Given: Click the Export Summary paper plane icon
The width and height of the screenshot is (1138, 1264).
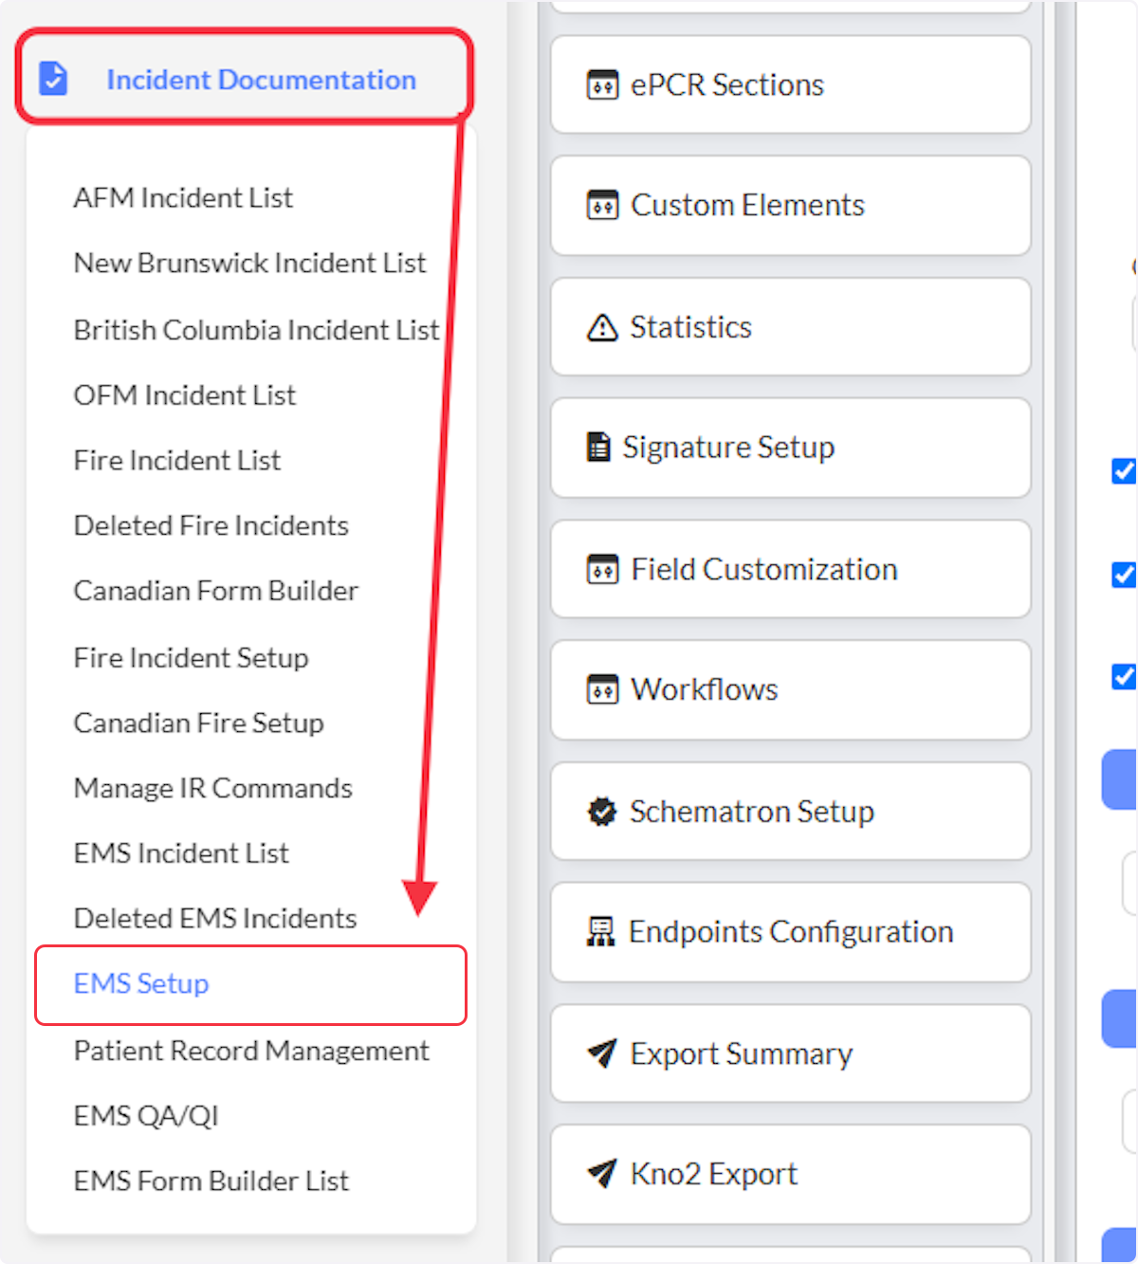Looking at the screenshot, I should pyautogui.click(x=602, y=1053).
